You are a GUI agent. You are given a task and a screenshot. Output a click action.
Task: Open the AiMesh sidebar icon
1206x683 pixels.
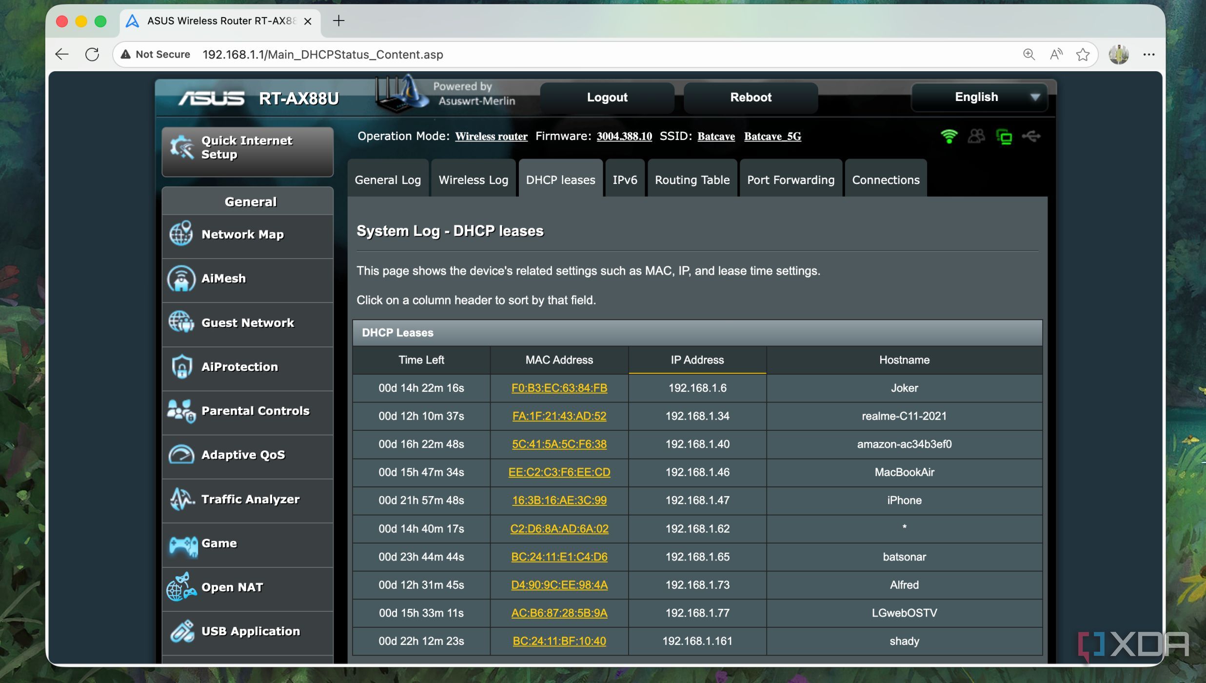(x=181, y=279)
